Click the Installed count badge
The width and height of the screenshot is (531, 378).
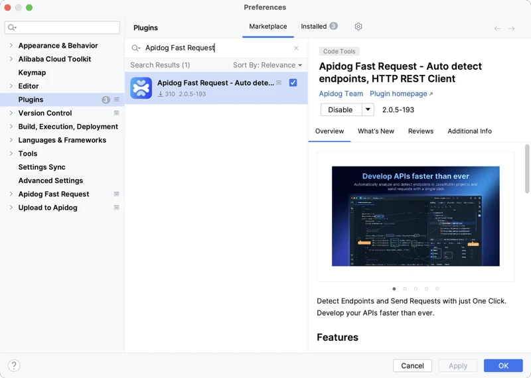point(334,26)
